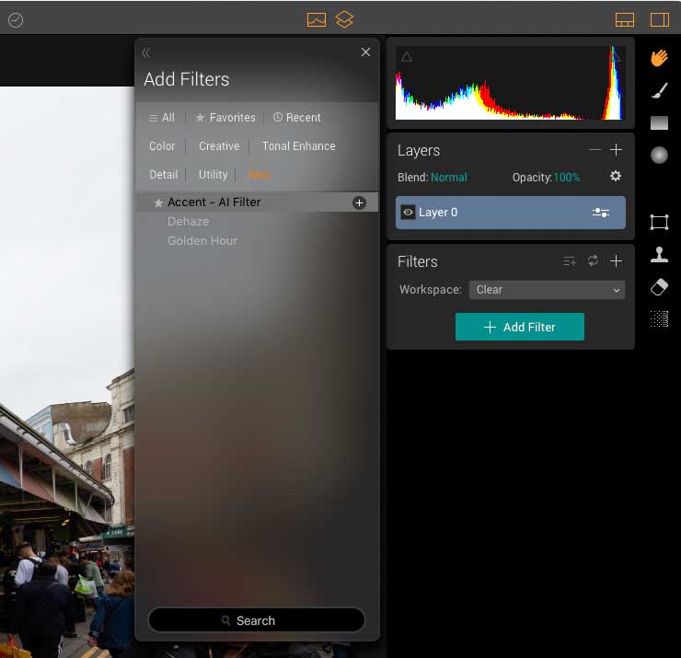Select the Eraser tool
The image size is (681, 658).
[659, 286]
